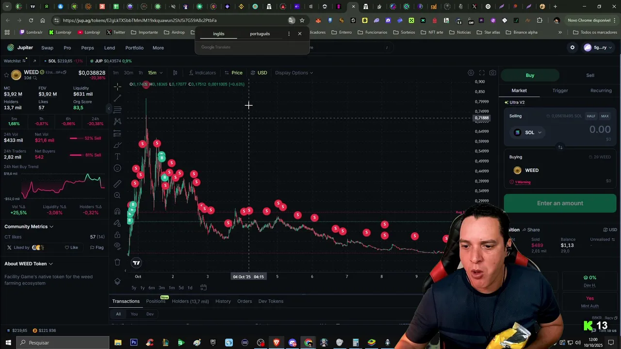
Task: Click the Like heart button
Action: 71,248
